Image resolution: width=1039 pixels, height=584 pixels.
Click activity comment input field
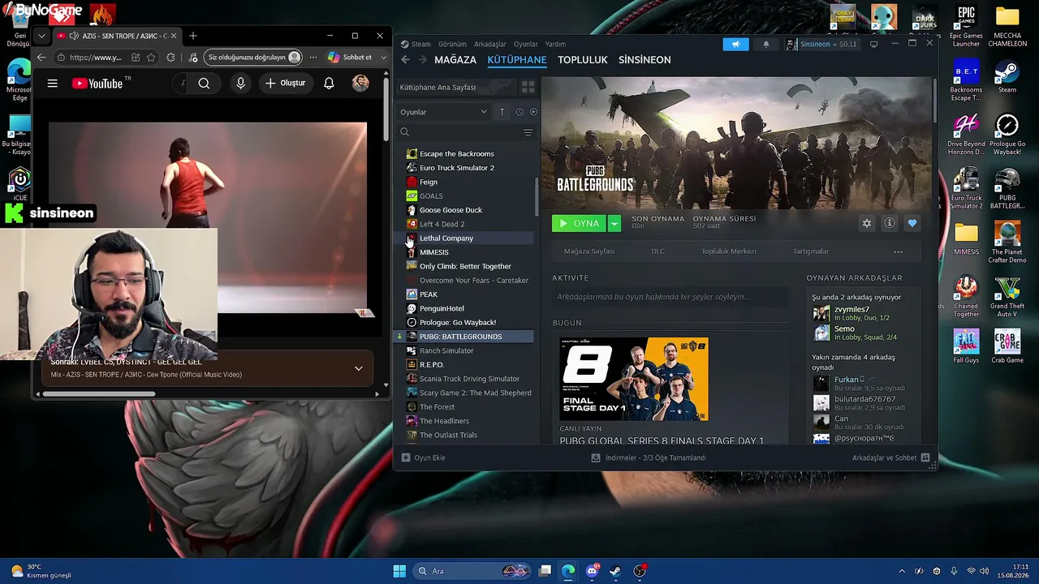pyautogui.click(x=670, y=297)
